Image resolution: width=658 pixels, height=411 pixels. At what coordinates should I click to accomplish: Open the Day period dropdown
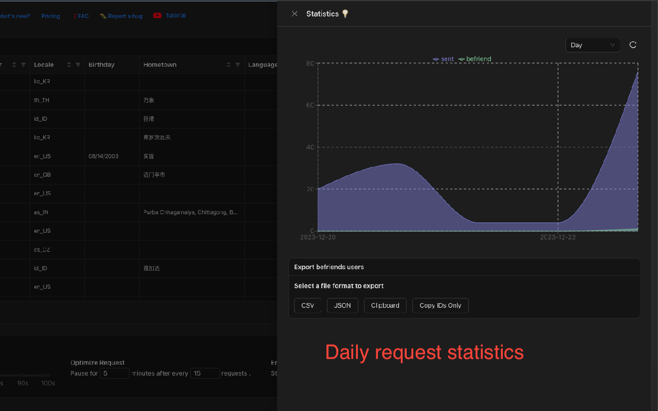[592, 45]
